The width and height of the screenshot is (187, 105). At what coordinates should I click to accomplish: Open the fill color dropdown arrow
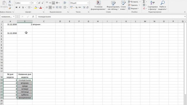tap(38, 8)
